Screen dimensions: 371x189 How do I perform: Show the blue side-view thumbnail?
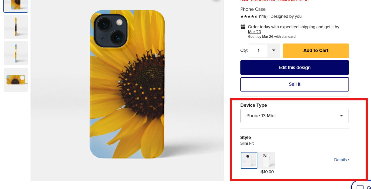(x=16, y=53)
